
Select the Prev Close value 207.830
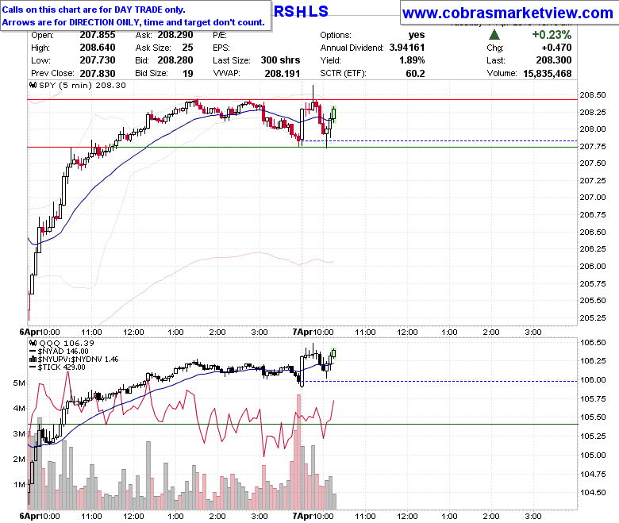98,74
